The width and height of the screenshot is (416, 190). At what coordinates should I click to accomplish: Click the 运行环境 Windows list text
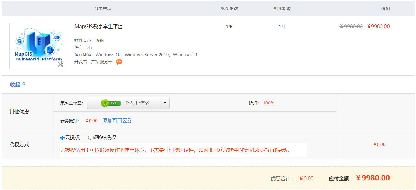click(x=136, y=55)
